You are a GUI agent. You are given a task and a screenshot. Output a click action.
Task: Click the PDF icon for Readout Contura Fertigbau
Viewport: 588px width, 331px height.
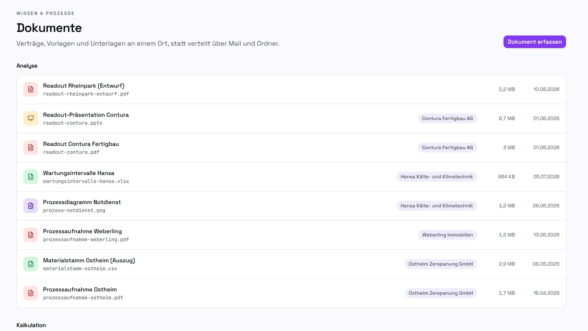pyautogui.click(x=31, y=147)
